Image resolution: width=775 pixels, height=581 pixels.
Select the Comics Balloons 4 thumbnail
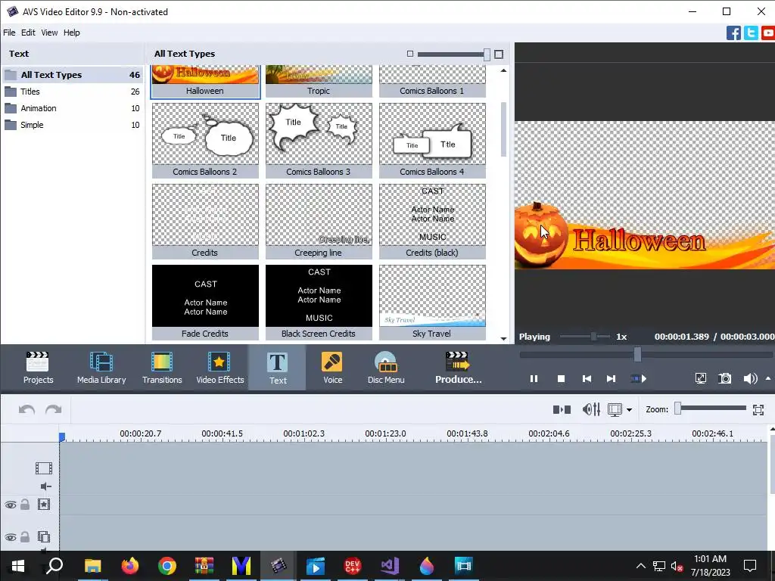pyautogui.click(x=432, y=140)
